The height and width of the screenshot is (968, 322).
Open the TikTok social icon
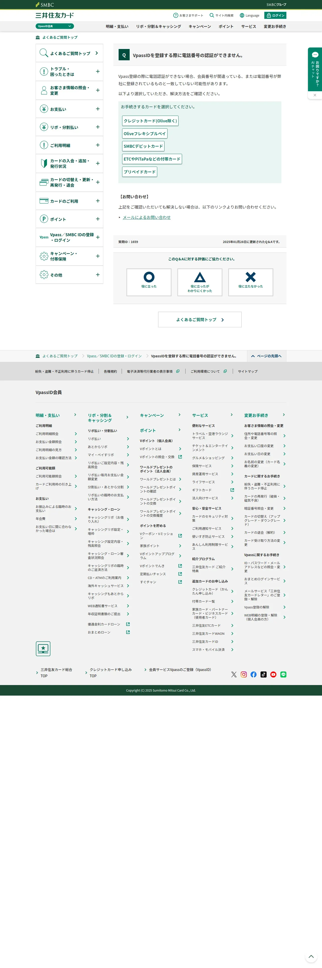[x=264, y=674]
